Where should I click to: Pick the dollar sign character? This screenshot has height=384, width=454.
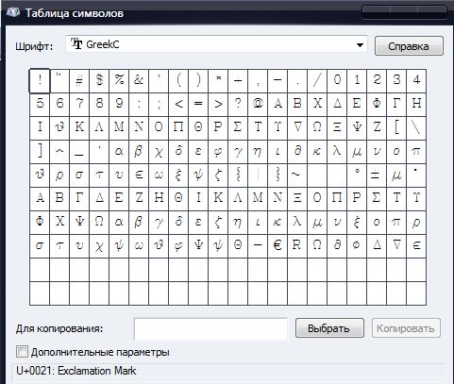[x=99, y=81]
